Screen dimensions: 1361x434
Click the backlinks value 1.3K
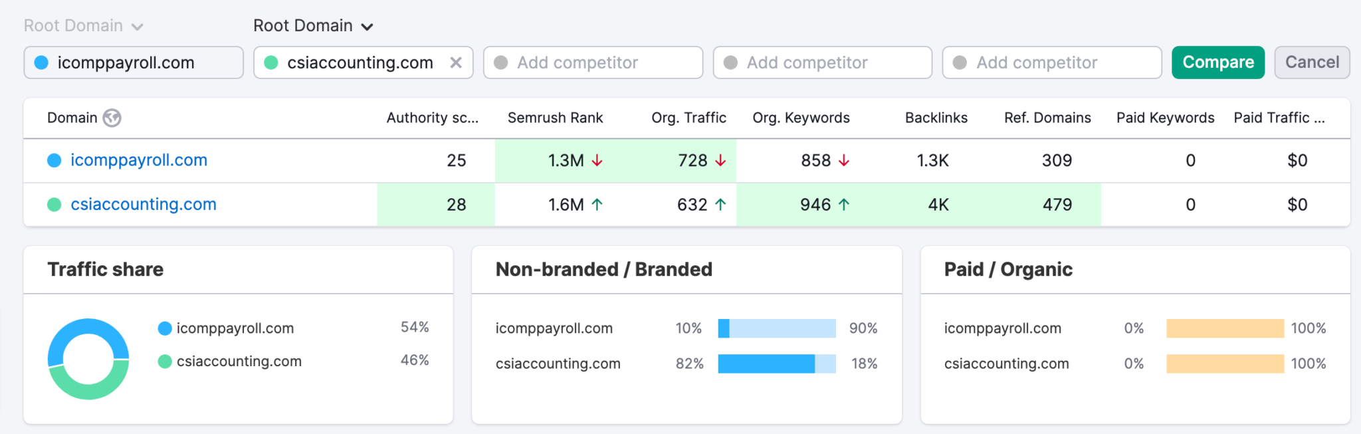click(933, 160)
